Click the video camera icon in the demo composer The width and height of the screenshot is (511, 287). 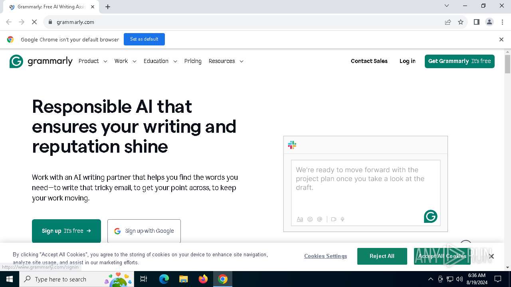pyautogui.click(x=334, y=219)
